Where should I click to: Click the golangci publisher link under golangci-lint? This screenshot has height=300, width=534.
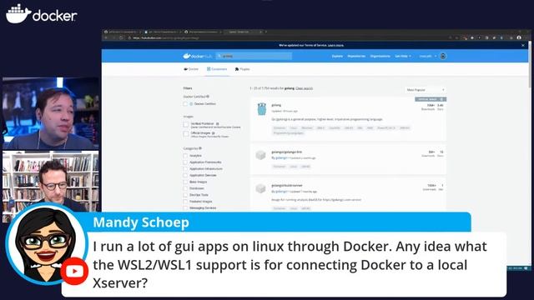point(281,157)
